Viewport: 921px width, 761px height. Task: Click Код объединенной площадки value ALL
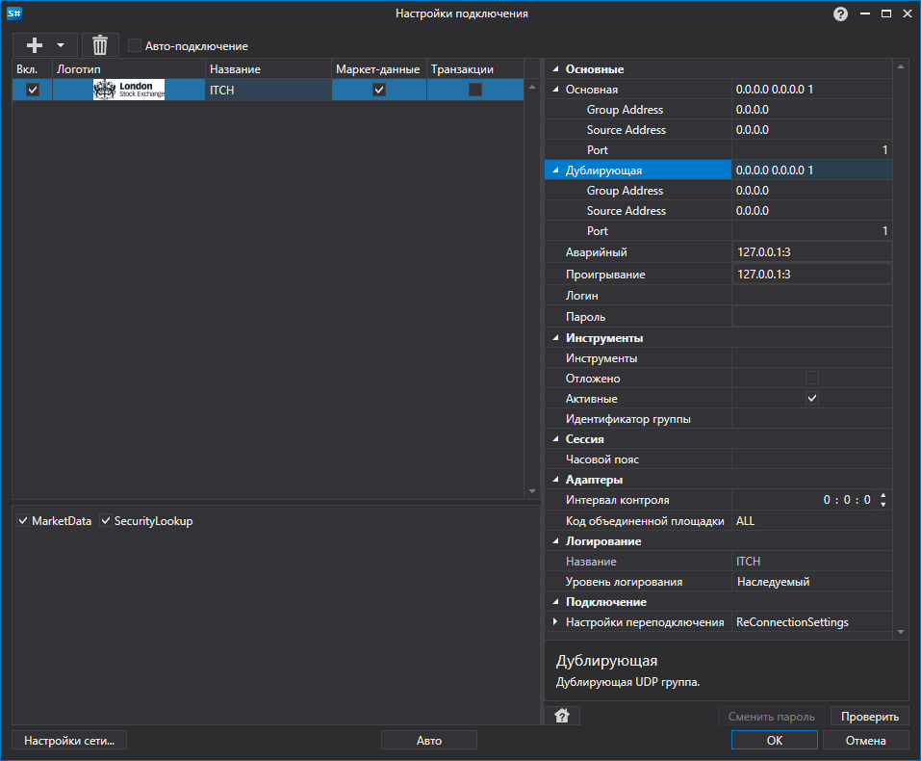tap(811, 520)
